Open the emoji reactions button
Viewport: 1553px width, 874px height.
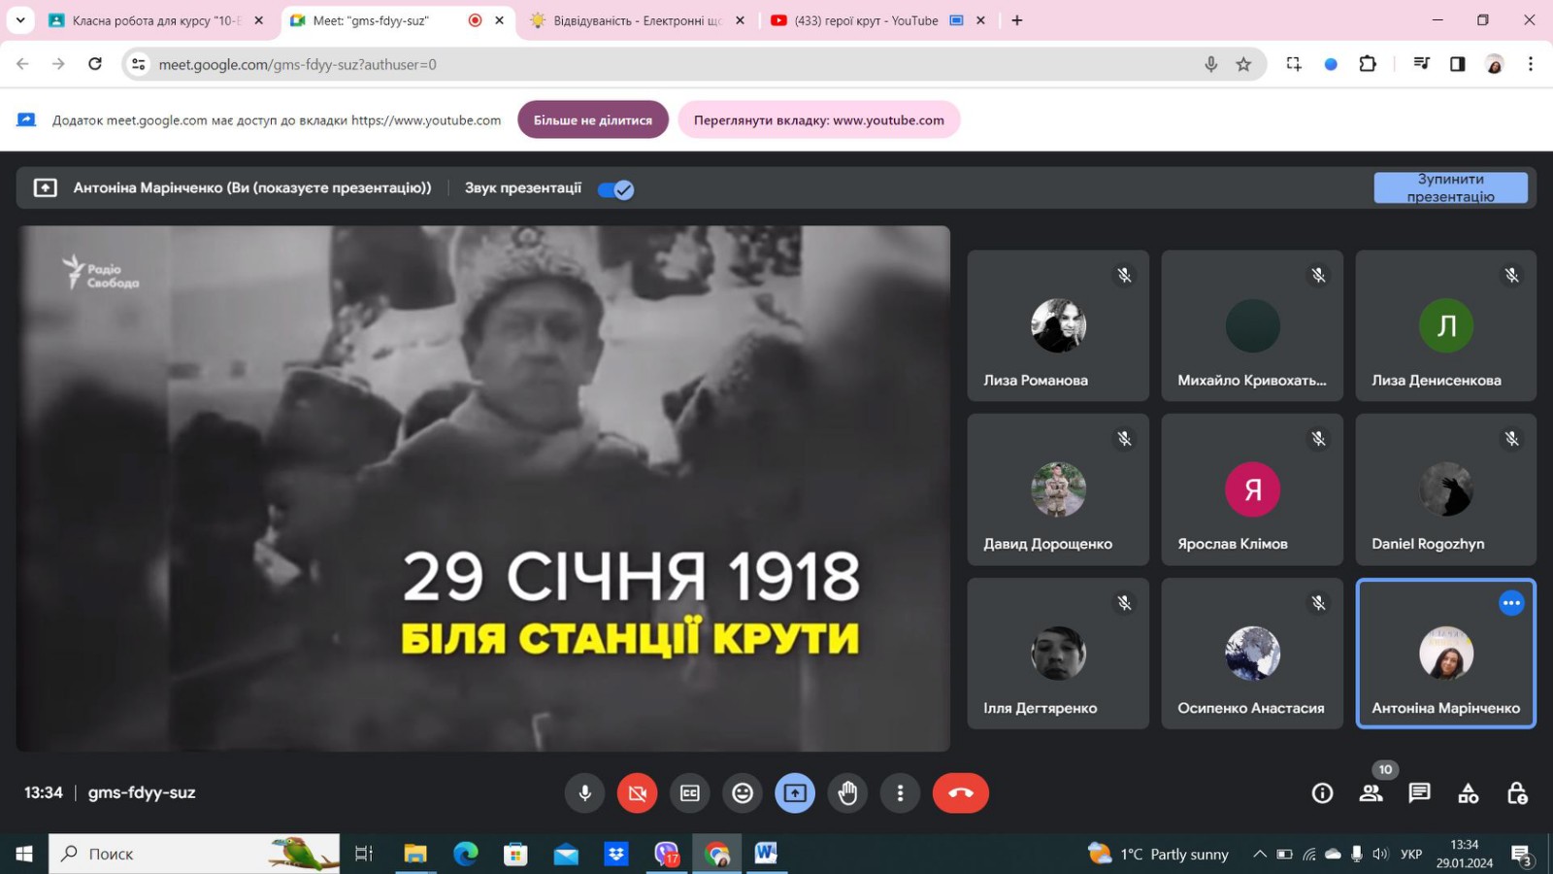tap(743, 793)
